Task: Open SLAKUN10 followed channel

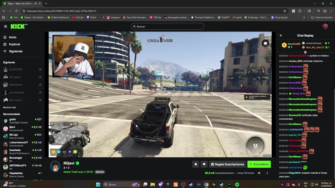Action: [22, 69]
